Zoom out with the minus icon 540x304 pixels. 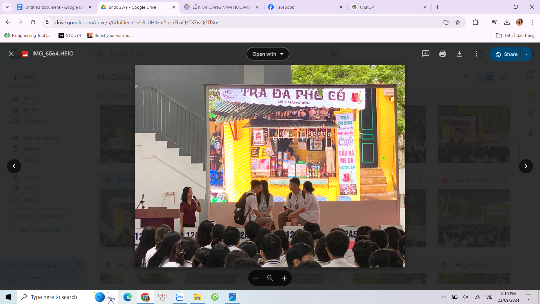tap(256, 278)
